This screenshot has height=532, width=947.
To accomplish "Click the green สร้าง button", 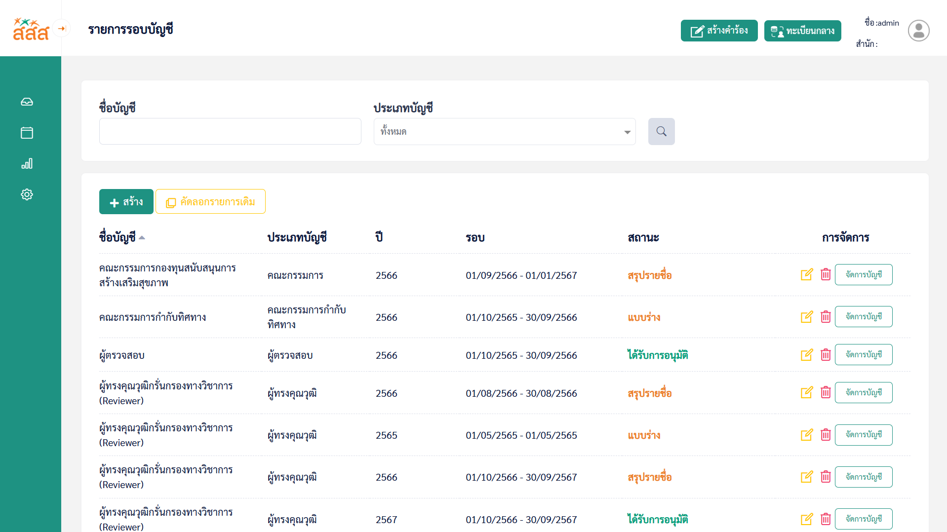I will pyautogui.click(x=126, y=202).
